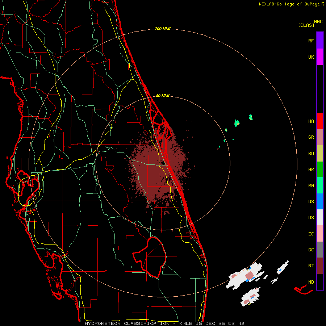The image size is (326, 326).
Task: Click the BI legend label
Action: (x=311, y=266)
